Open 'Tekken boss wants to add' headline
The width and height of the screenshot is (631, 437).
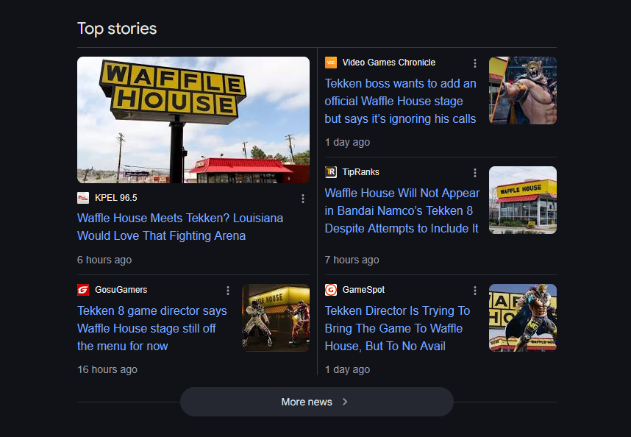click(x=400, y=101)
